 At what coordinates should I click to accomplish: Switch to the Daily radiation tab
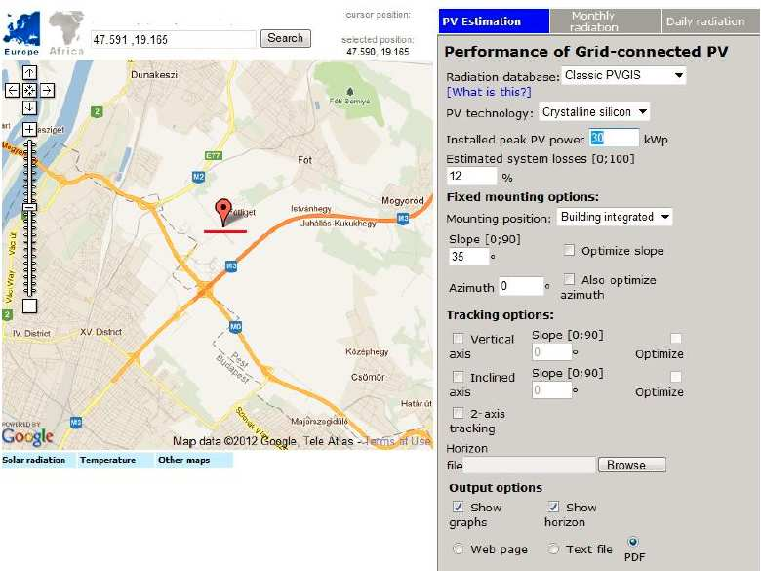click(x=710, y=21)
